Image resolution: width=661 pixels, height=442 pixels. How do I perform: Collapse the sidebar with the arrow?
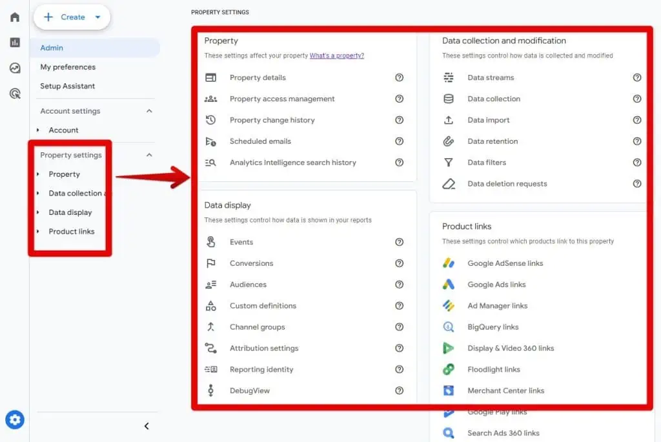coord(147,426)
